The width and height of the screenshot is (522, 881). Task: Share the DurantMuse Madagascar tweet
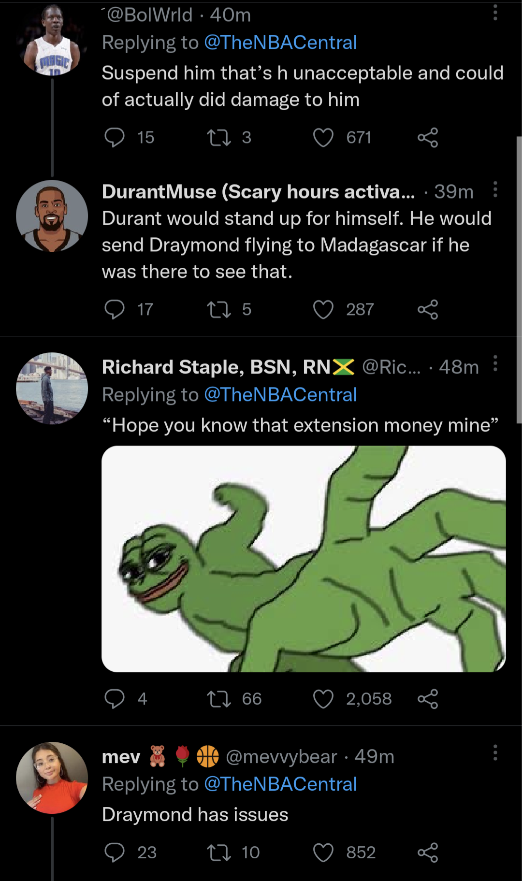point(428,310)
